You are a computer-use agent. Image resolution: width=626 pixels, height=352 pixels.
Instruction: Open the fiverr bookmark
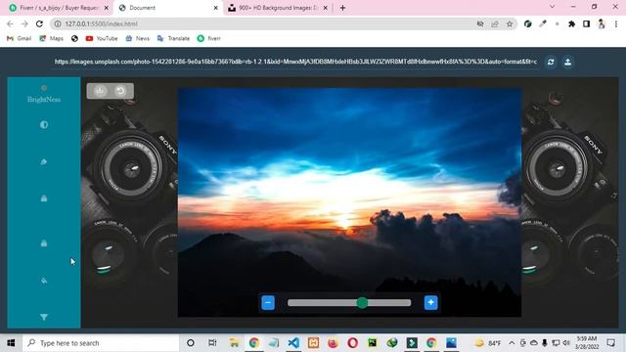[x=208, y=38]
